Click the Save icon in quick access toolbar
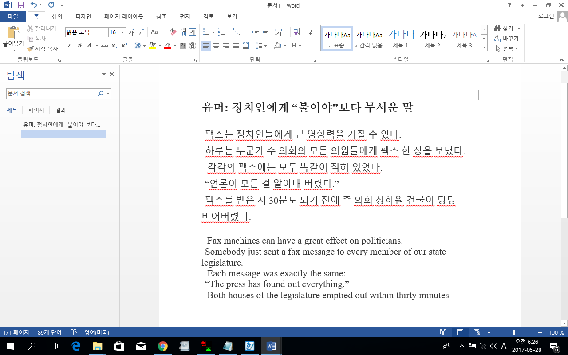The width and height of the screenshot is (568, 355). pos(20,5)
